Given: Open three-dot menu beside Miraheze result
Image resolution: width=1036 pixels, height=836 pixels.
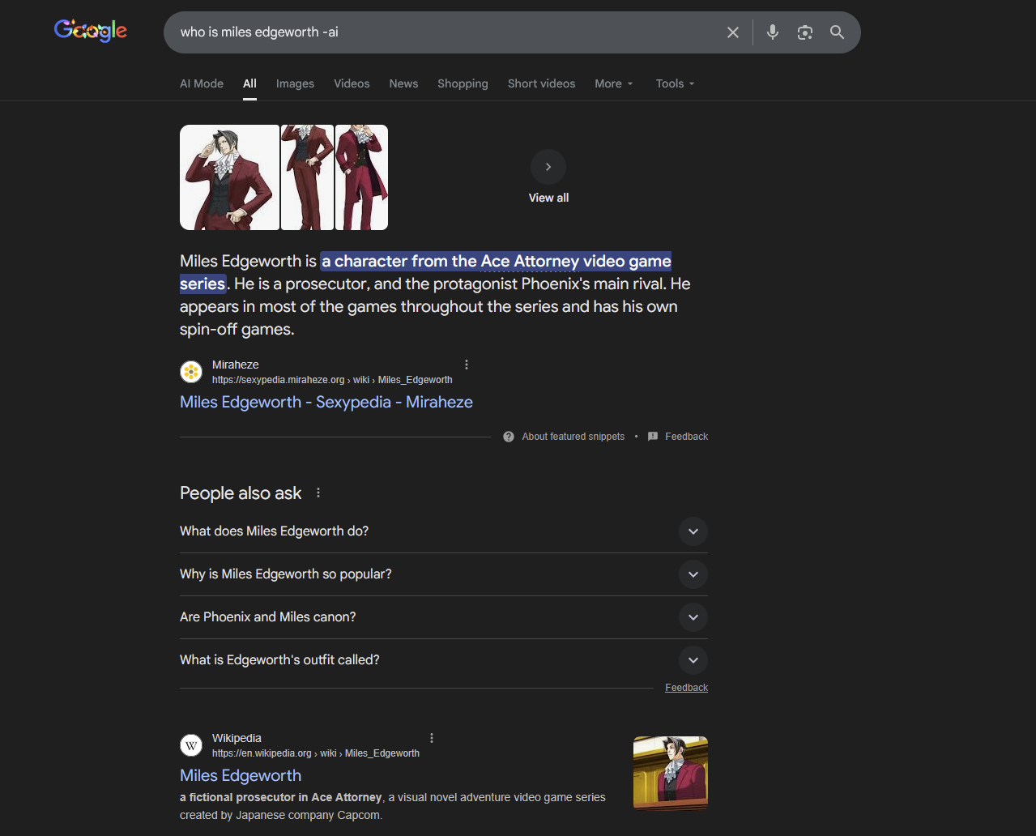Looking at the screenshot, I should tap(467, 365).
